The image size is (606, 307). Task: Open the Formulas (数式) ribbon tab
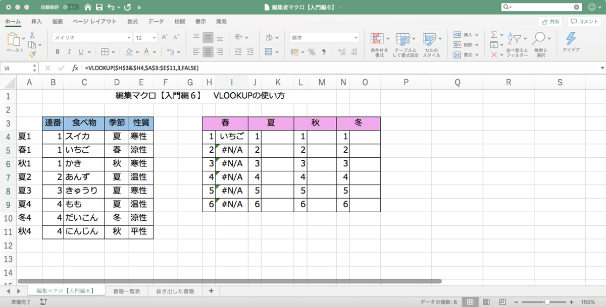132,22
